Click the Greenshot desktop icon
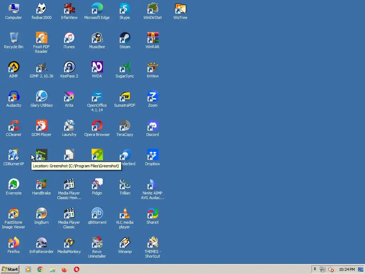The width and height of the screenshot is (365, 274). click(x=41, y=155)
